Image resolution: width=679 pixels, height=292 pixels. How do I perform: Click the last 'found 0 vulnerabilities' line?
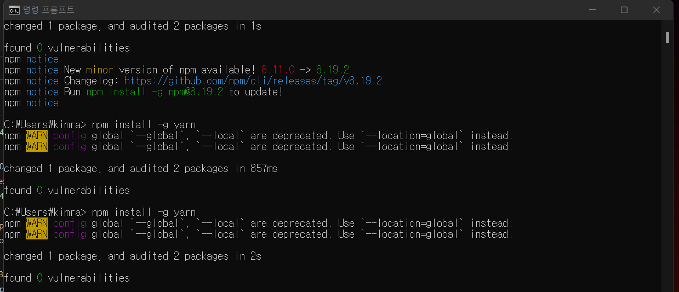click(67, 278)
